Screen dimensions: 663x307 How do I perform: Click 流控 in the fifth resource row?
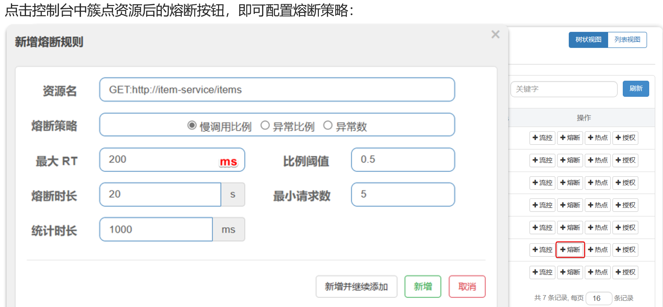[542, 228]
